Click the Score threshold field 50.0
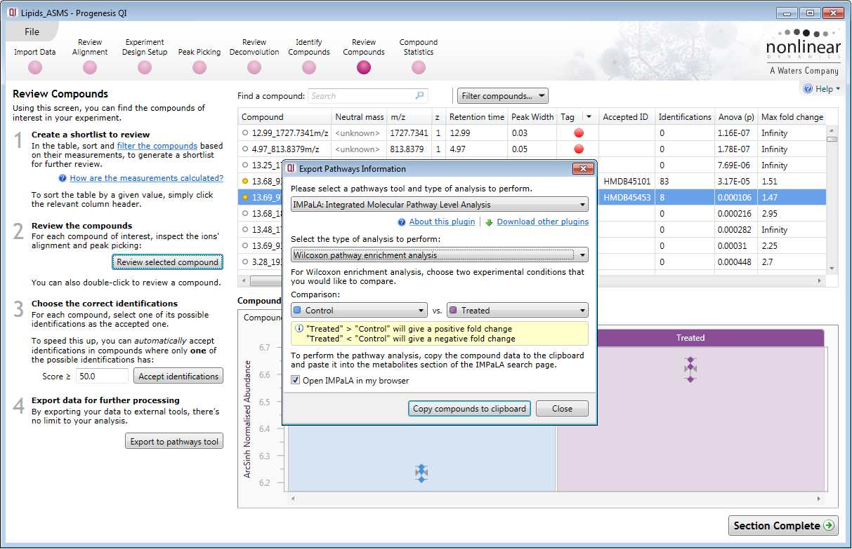Screen dimensions: 852x549 click(102, 377)
